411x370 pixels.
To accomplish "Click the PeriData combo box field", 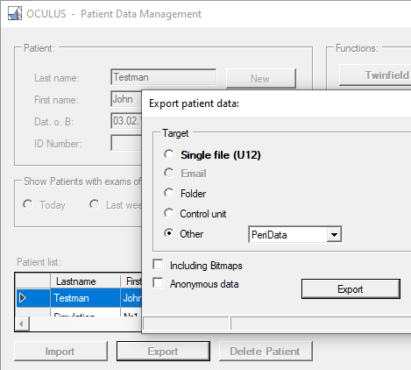I will [x=295, y=234].
